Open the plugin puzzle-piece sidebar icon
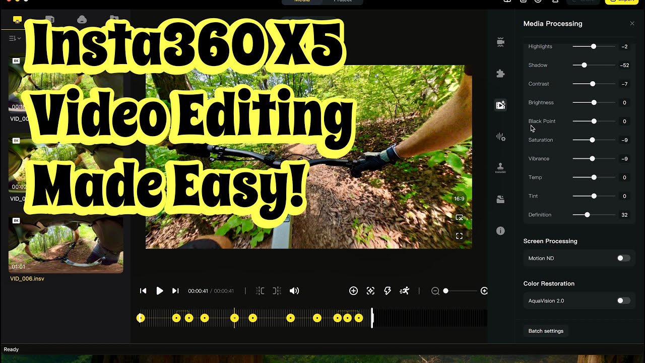Image resolution: width=645 pixels, height=363 pixels. (500, 74)
